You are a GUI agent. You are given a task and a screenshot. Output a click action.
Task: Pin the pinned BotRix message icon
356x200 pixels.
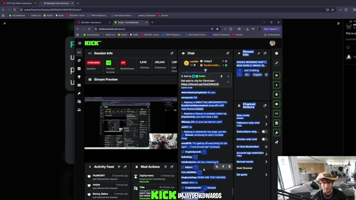221,76
